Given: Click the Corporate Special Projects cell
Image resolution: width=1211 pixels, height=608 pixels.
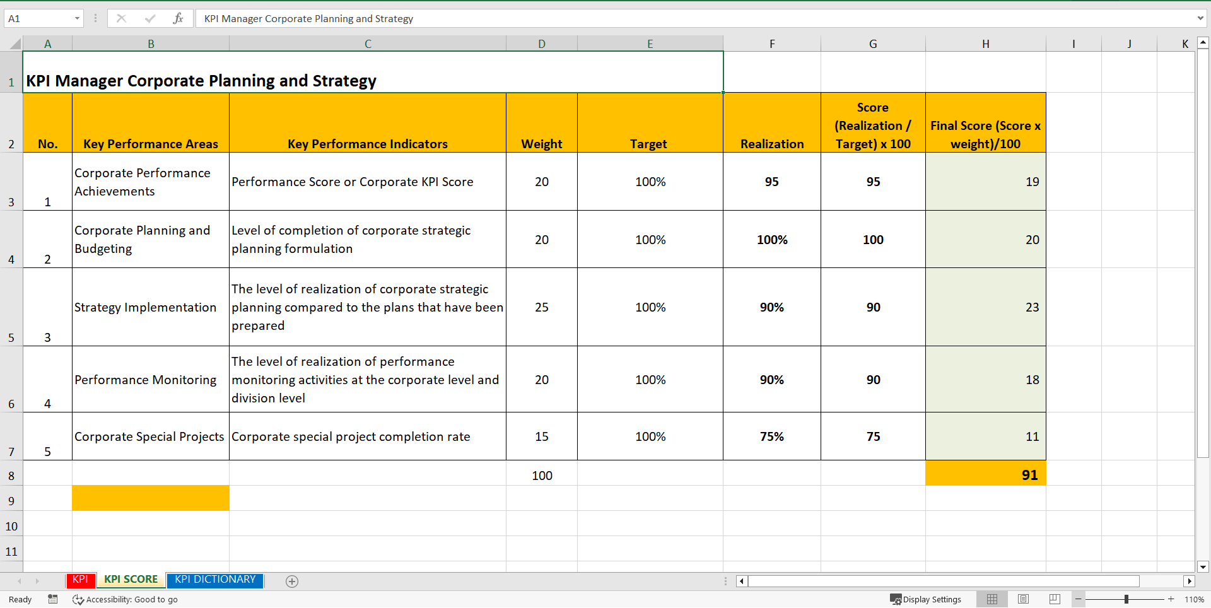Looking at the screenshot, I should [151, 436].
